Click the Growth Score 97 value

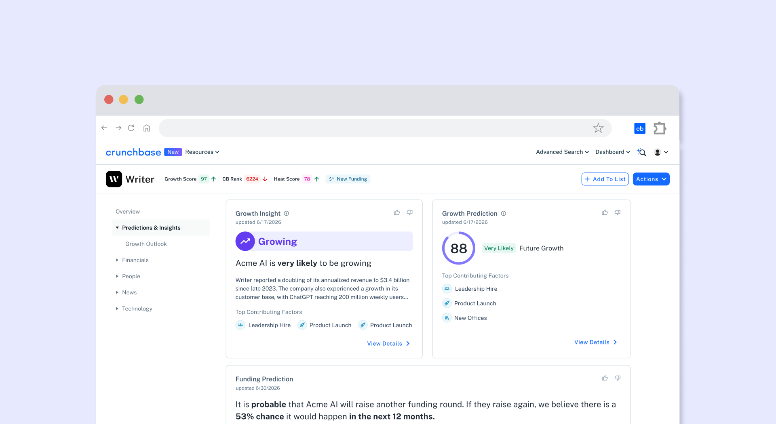pyautogui.click(x=204, y=179)
